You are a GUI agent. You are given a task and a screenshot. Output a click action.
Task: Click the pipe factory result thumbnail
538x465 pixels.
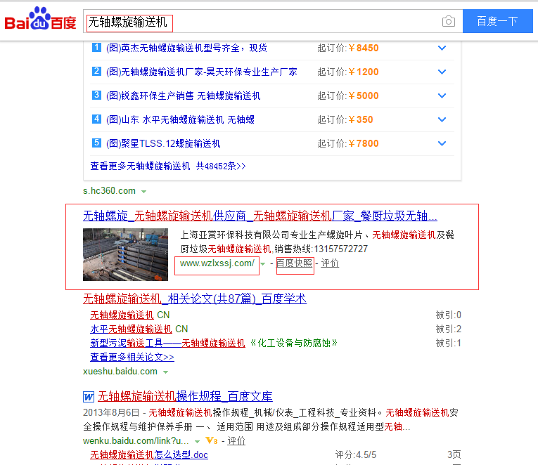(125, 254)
